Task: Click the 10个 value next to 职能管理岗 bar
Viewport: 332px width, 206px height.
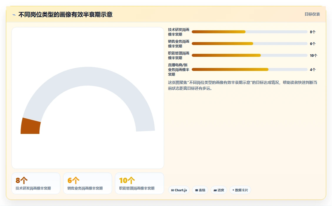Action: (313, 56)
